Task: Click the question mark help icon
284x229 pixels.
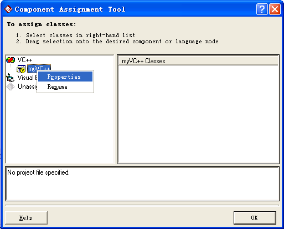Action: click(262, 9)
